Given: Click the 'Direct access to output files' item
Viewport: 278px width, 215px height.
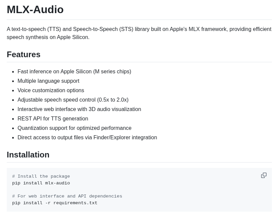Looking at the screenshot, I should point(87,137).
